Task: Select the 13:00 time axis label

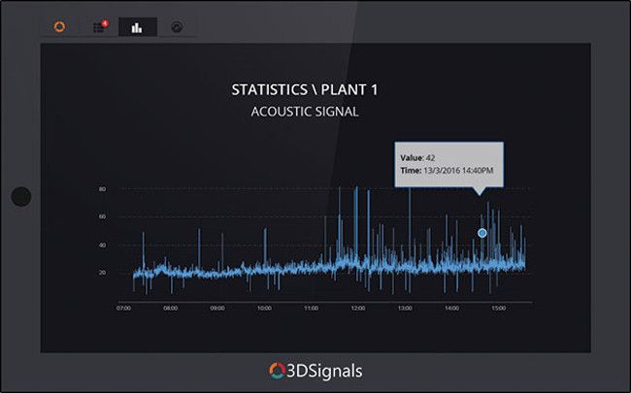Action: [404, 310]
